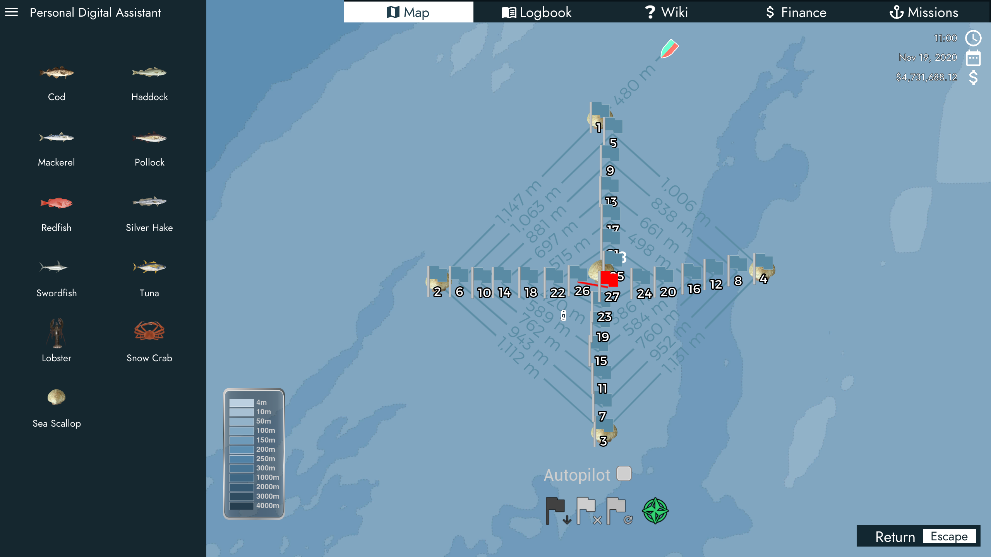Screen dimensions: 991x557
Task: Open the Missions tab
Action: click(x=924, y=12)
